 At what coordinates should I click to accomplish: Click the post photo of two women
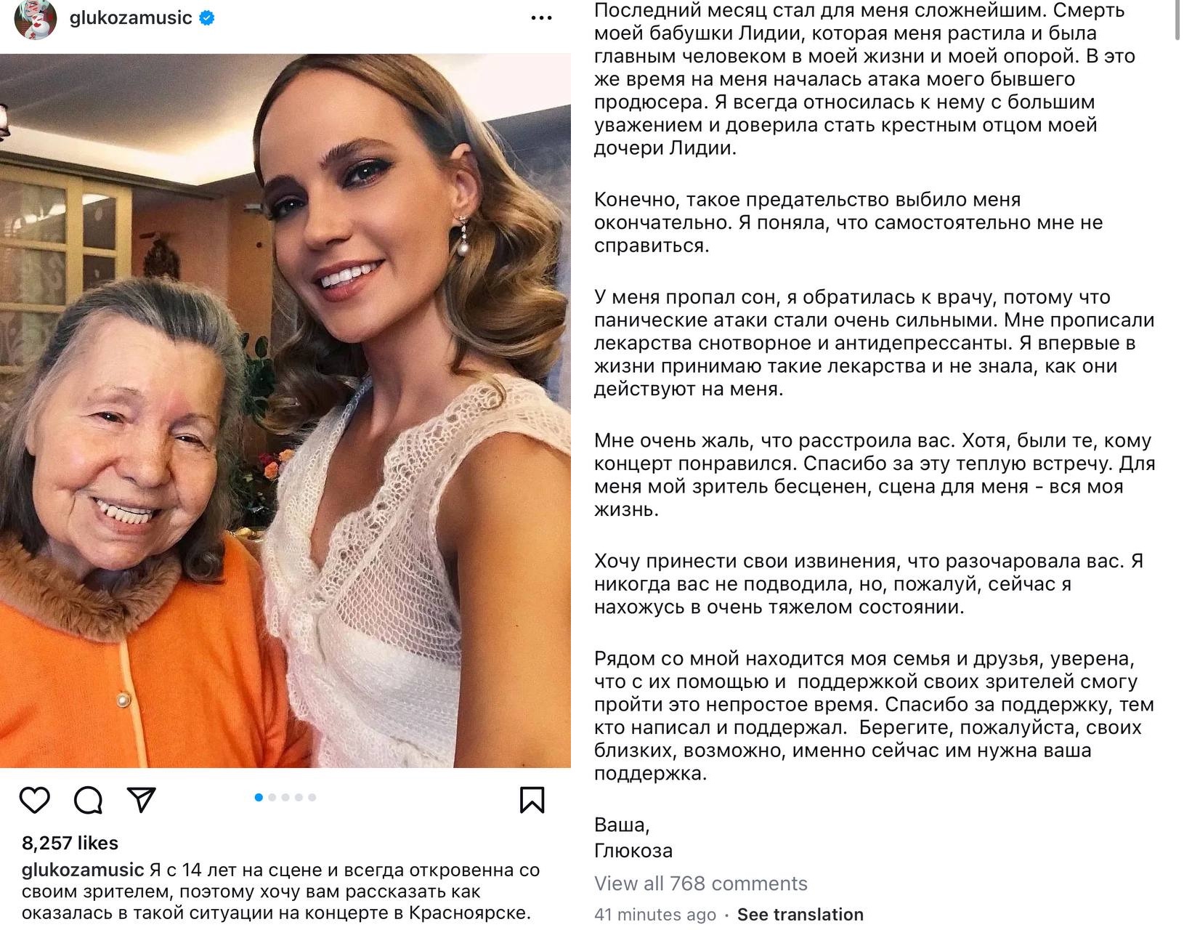(285, 411)
